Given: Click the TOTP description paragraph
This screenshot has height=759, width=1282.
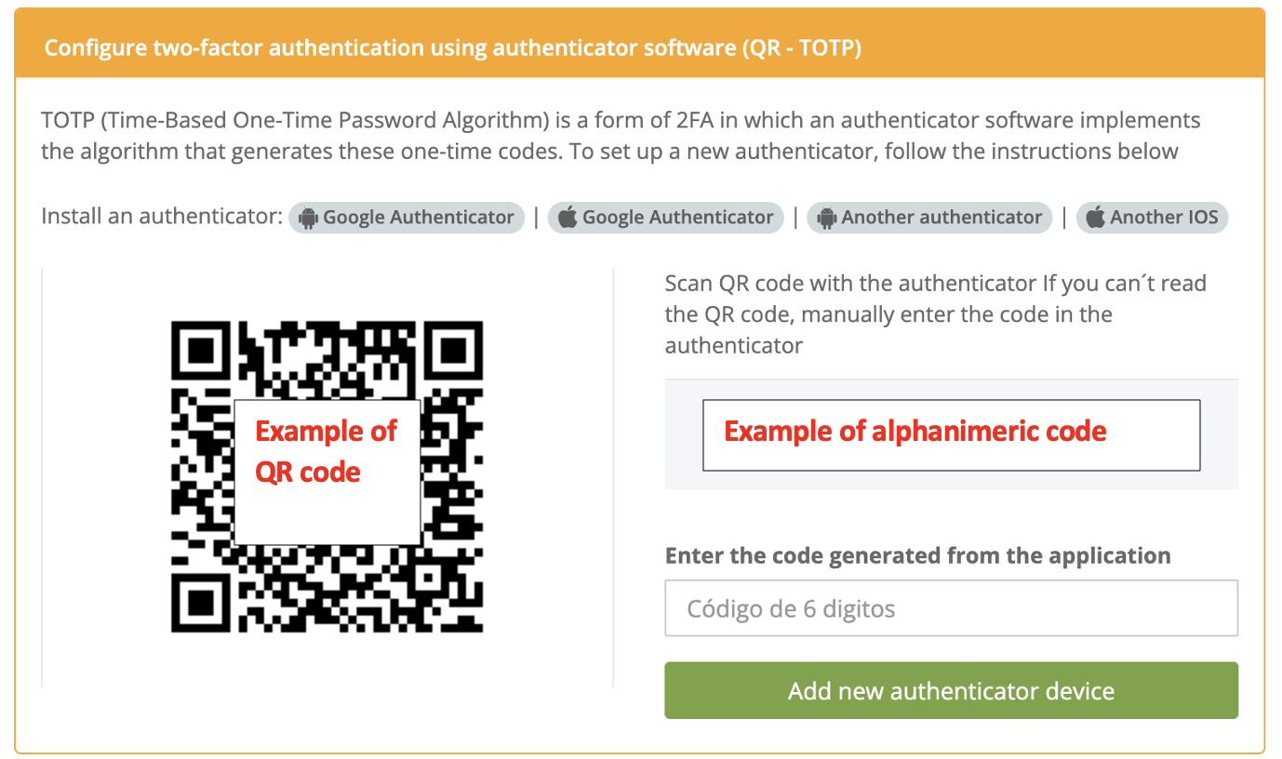Looking at the screenshot, I should (621, 136).
